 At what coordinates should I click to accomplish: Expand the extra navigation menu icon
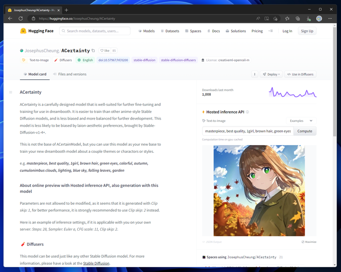pos(271,31)
